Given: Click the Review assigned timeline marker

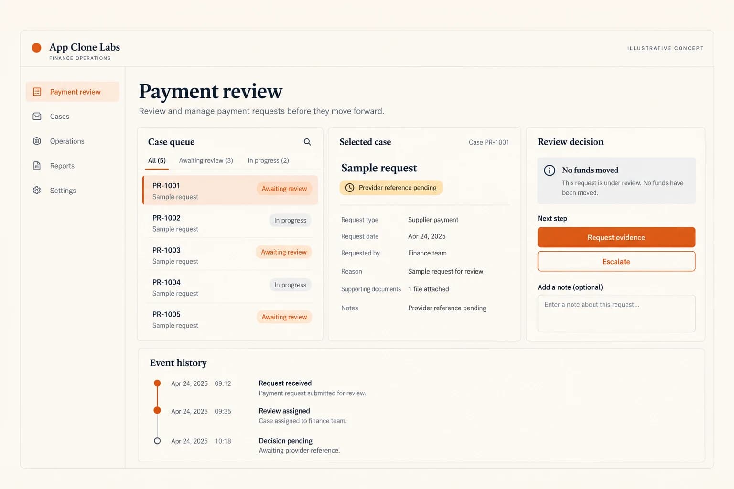Looking at the screenshot, I should 157,410.
